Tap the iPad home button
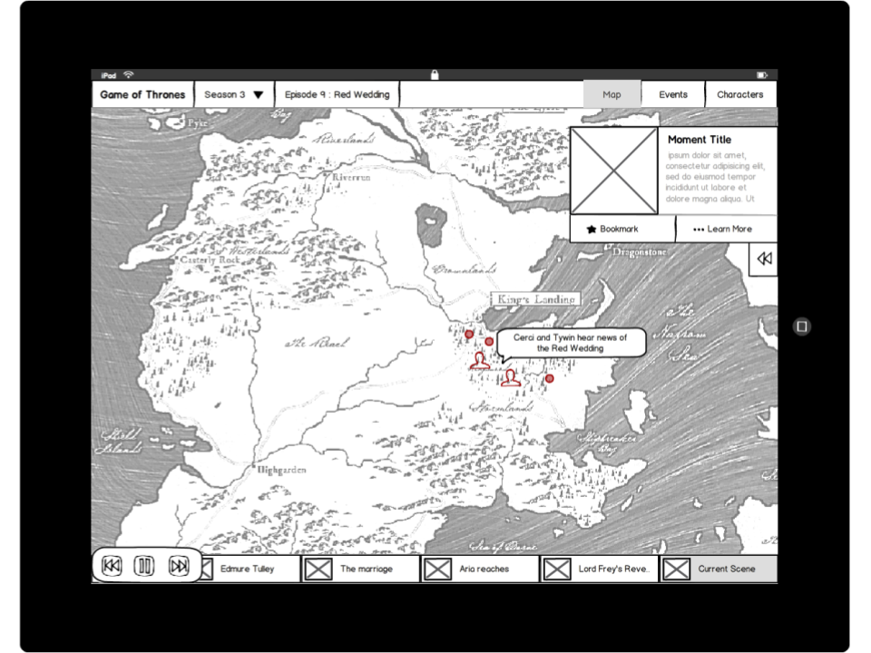Viewport: 871px width, 653px height. 801,326
